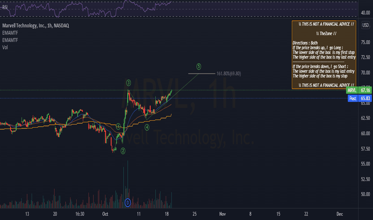Viewport: 373px width, 220px height.
Task: Click the first EMAMTF indicator label
Action: coord(10,33)
